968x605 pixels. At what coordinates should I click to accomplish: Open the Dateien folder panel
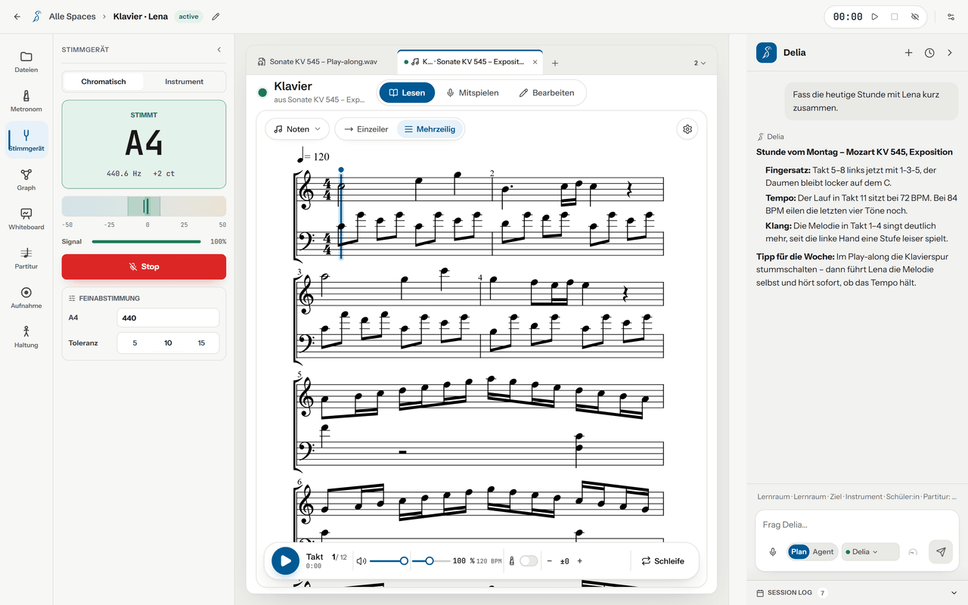26,61
